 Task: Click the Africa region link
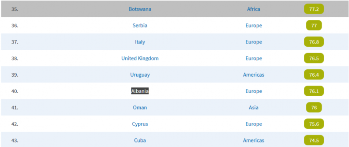pyautogui.click(x=254, y=9)
